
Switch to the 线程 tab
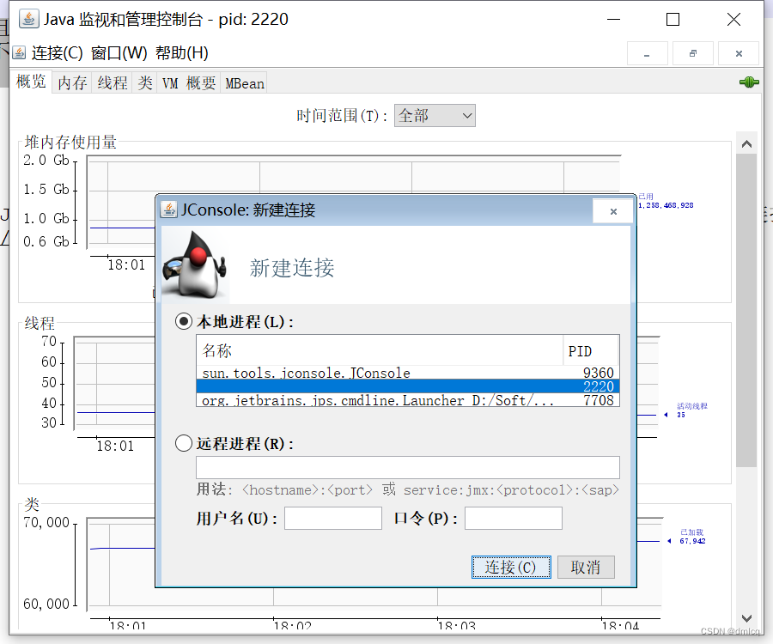(x=113, y=82)
